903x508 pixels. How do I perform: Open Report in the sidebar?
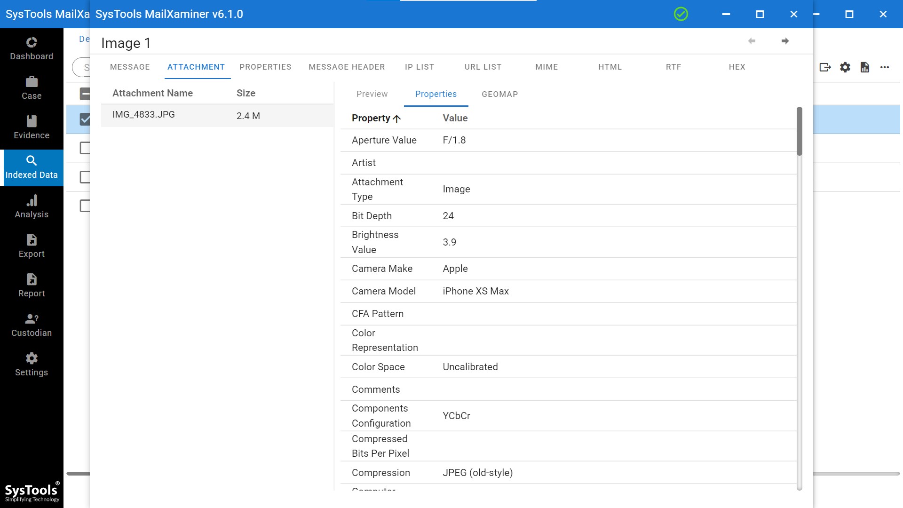click(x=32, y=286)
